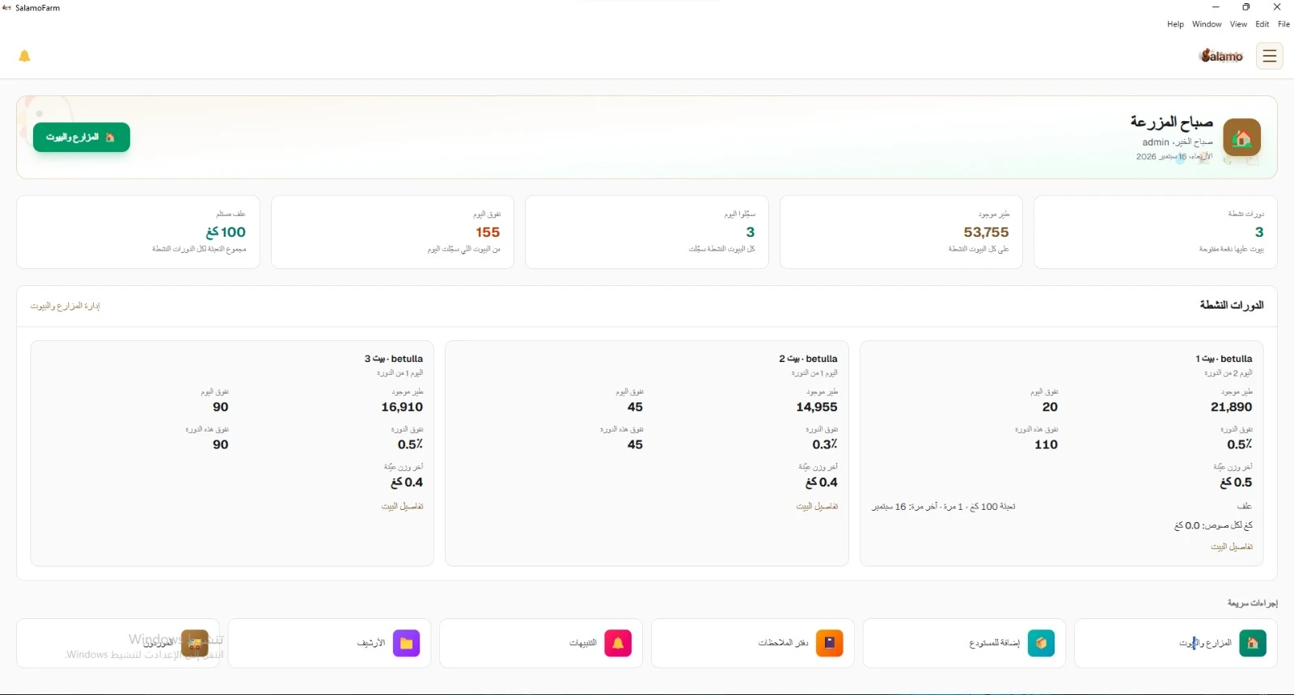1294x695 pixels.
Task: Click the علف مستلم value 100 كغ
Action: [226, 232]
